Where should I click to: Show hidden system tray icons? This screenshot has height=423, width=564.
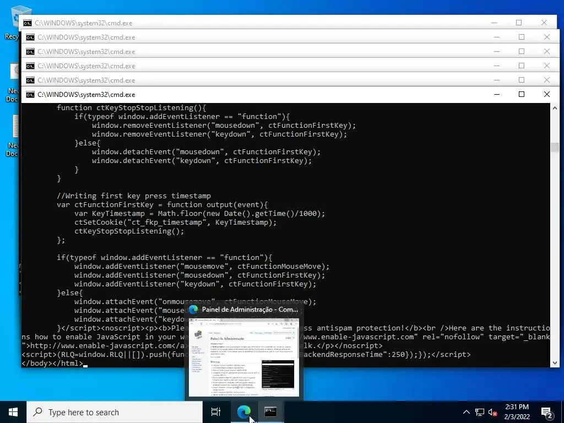tap(466, 412)
